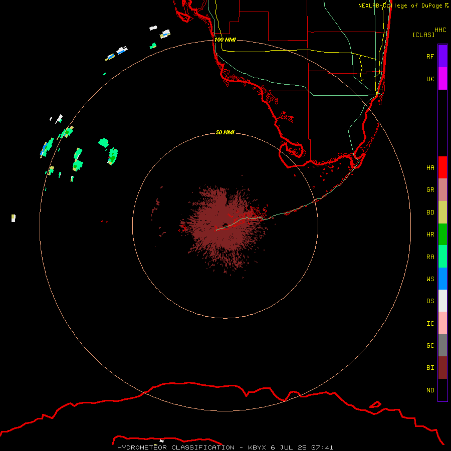Select the GC gray legend swatch
451x451 pixels.
[x=442, y=345]
